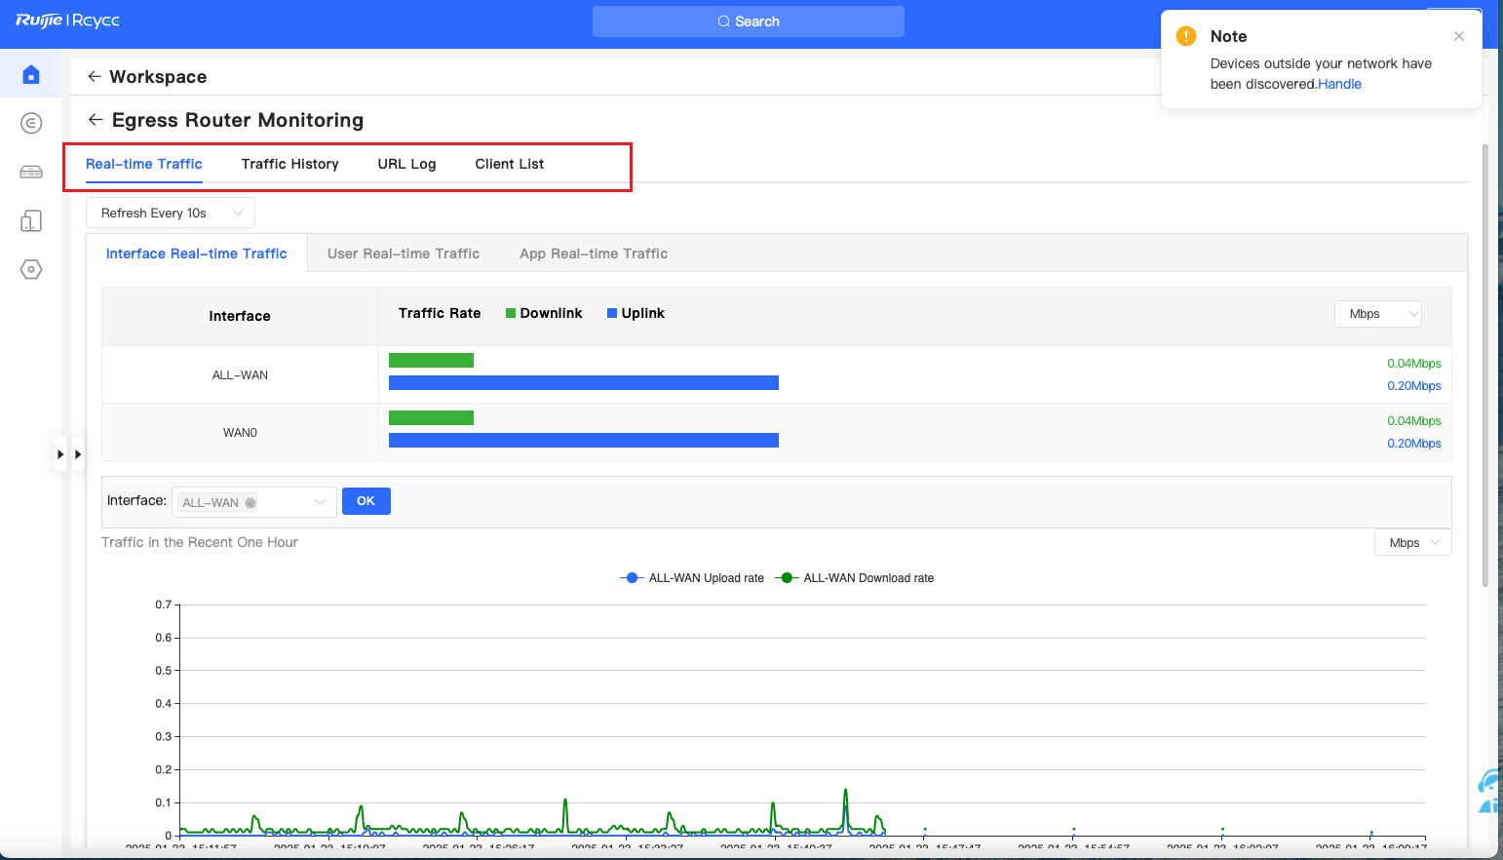Open the switch device sidebar icon
The height and width of the screenshot is (860, 1503).
31,172
